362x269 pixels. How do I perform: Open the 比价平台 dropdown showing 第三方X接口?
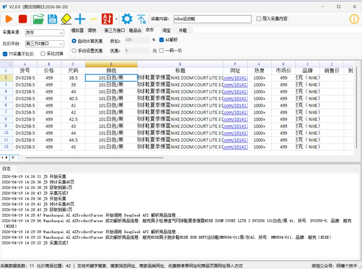(45, 44)
